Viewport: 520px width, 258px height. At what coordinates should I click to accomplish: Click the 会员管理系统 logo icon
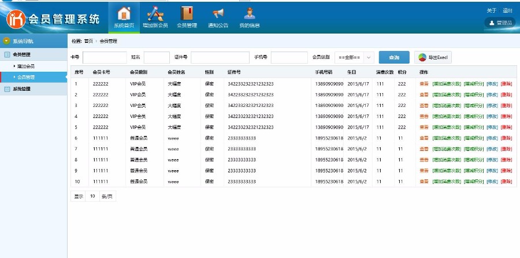[x=16, y=19]
